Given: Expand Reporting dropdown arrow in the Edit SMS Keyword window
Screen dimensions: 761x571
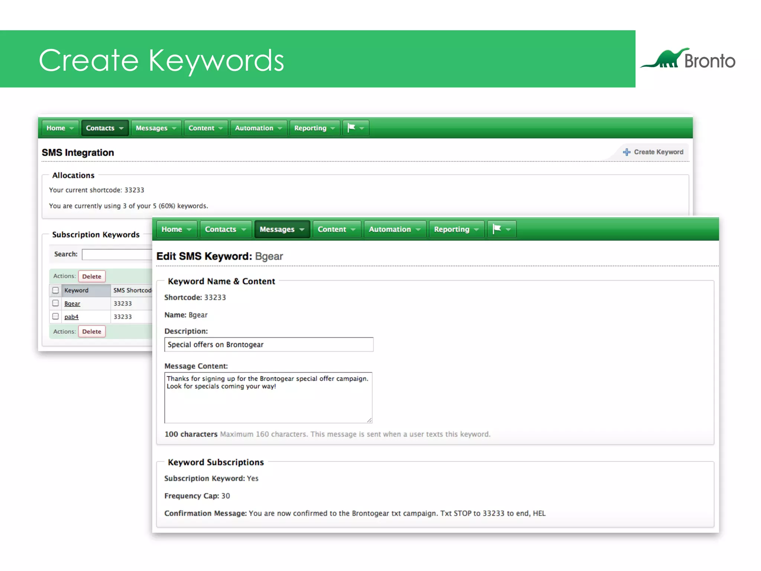Looking at the screenshot, I should pyautogui.click(x=476, y=230).
